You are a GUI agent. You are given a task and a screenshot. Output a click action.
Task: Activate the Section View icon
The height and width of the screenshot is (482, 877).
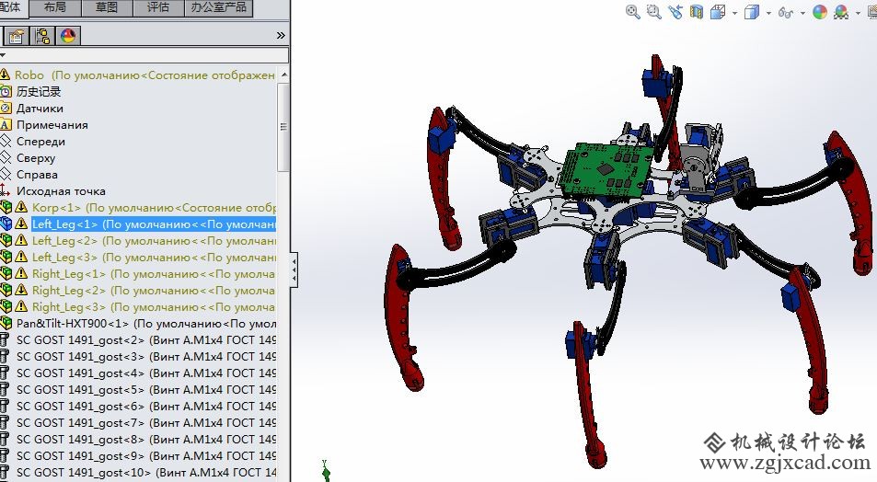[x=697, y=12]
